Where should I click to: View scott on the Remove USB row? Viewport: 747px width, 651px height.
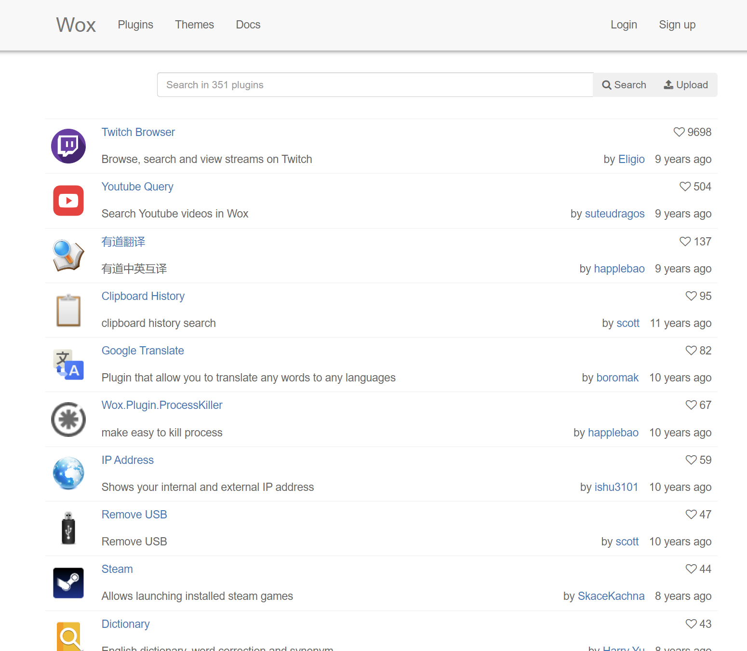tap(627, 542)
